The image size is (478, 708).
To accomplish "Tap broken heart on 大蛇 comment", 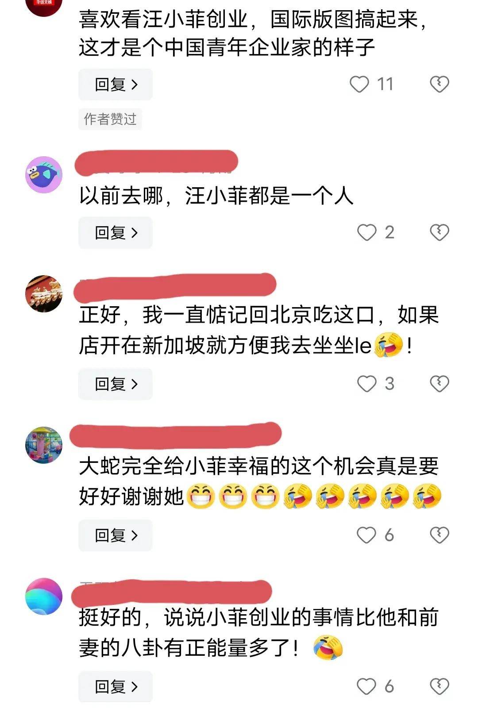I will [x=439, y=535].
